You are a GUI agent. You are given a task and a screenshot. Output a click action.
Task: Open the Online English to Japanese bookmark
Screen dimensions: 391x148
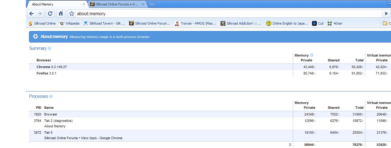pyautogui.click(x=287, y=23)
